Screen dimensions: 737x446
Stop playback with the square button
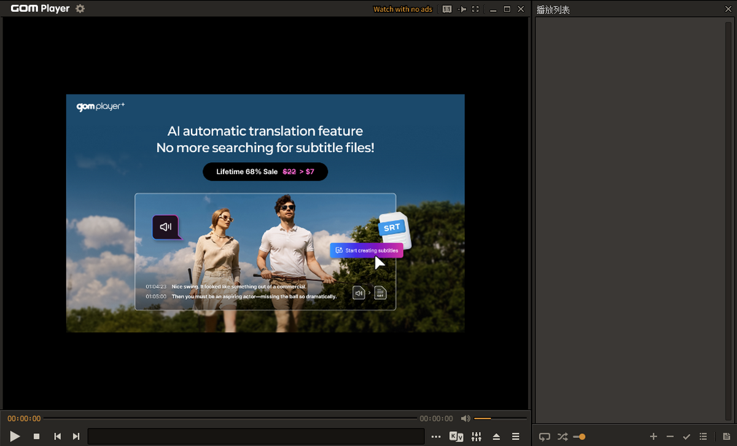36,436
